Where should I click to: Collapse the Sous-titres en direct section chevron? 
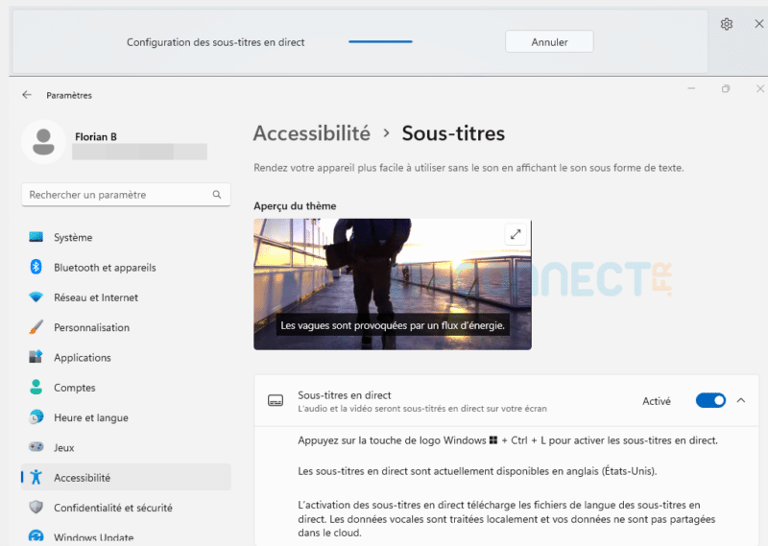[740, 401]
